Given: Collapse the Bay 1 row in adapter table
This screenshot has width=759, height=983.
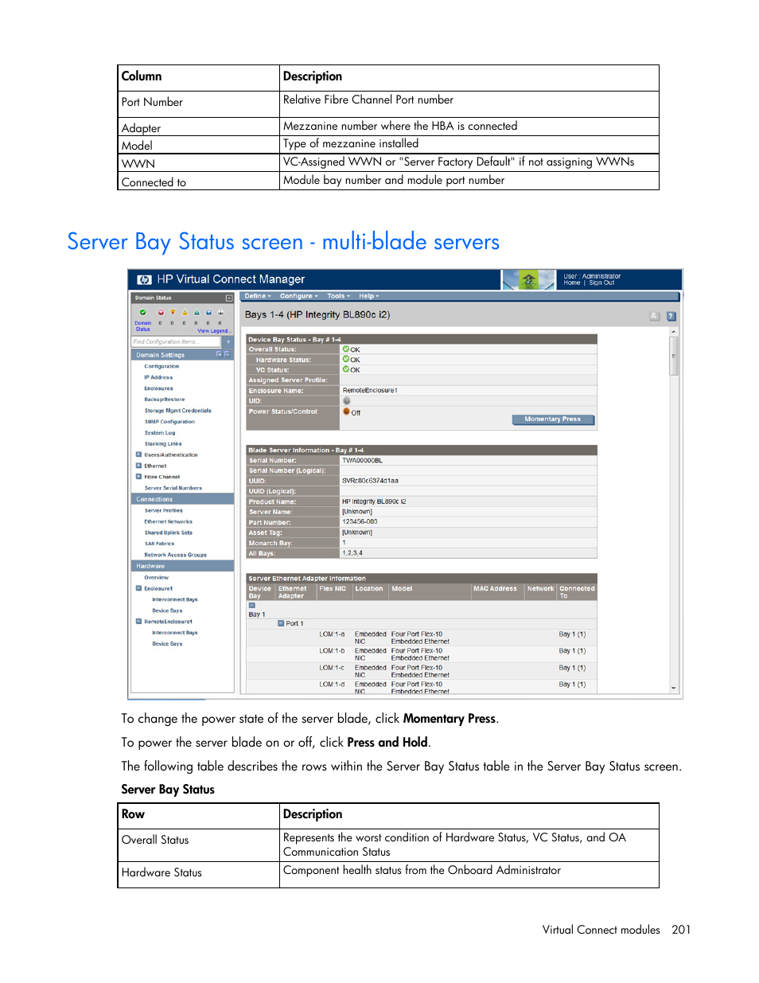Looking at the screenshot, I should 252,606.
